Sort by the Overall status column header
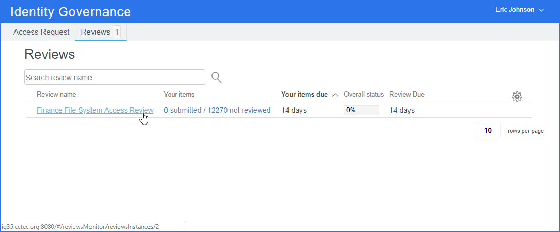Viewport: 560px width, 232px height. (x=364, y=95)
